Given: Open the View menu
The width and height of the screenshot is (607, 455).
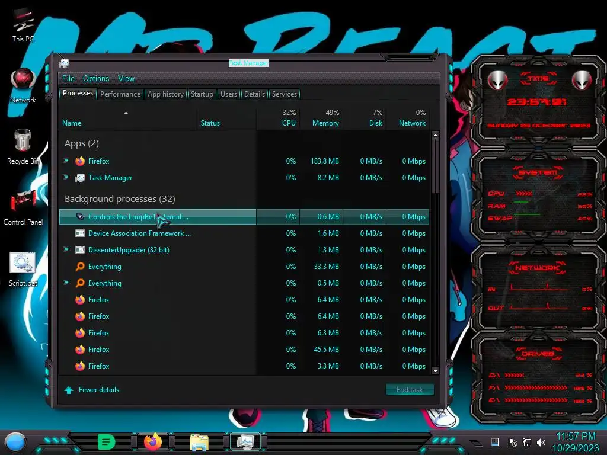Looking at the screenshot, I should pyautogui.click(x=126, y=79).
